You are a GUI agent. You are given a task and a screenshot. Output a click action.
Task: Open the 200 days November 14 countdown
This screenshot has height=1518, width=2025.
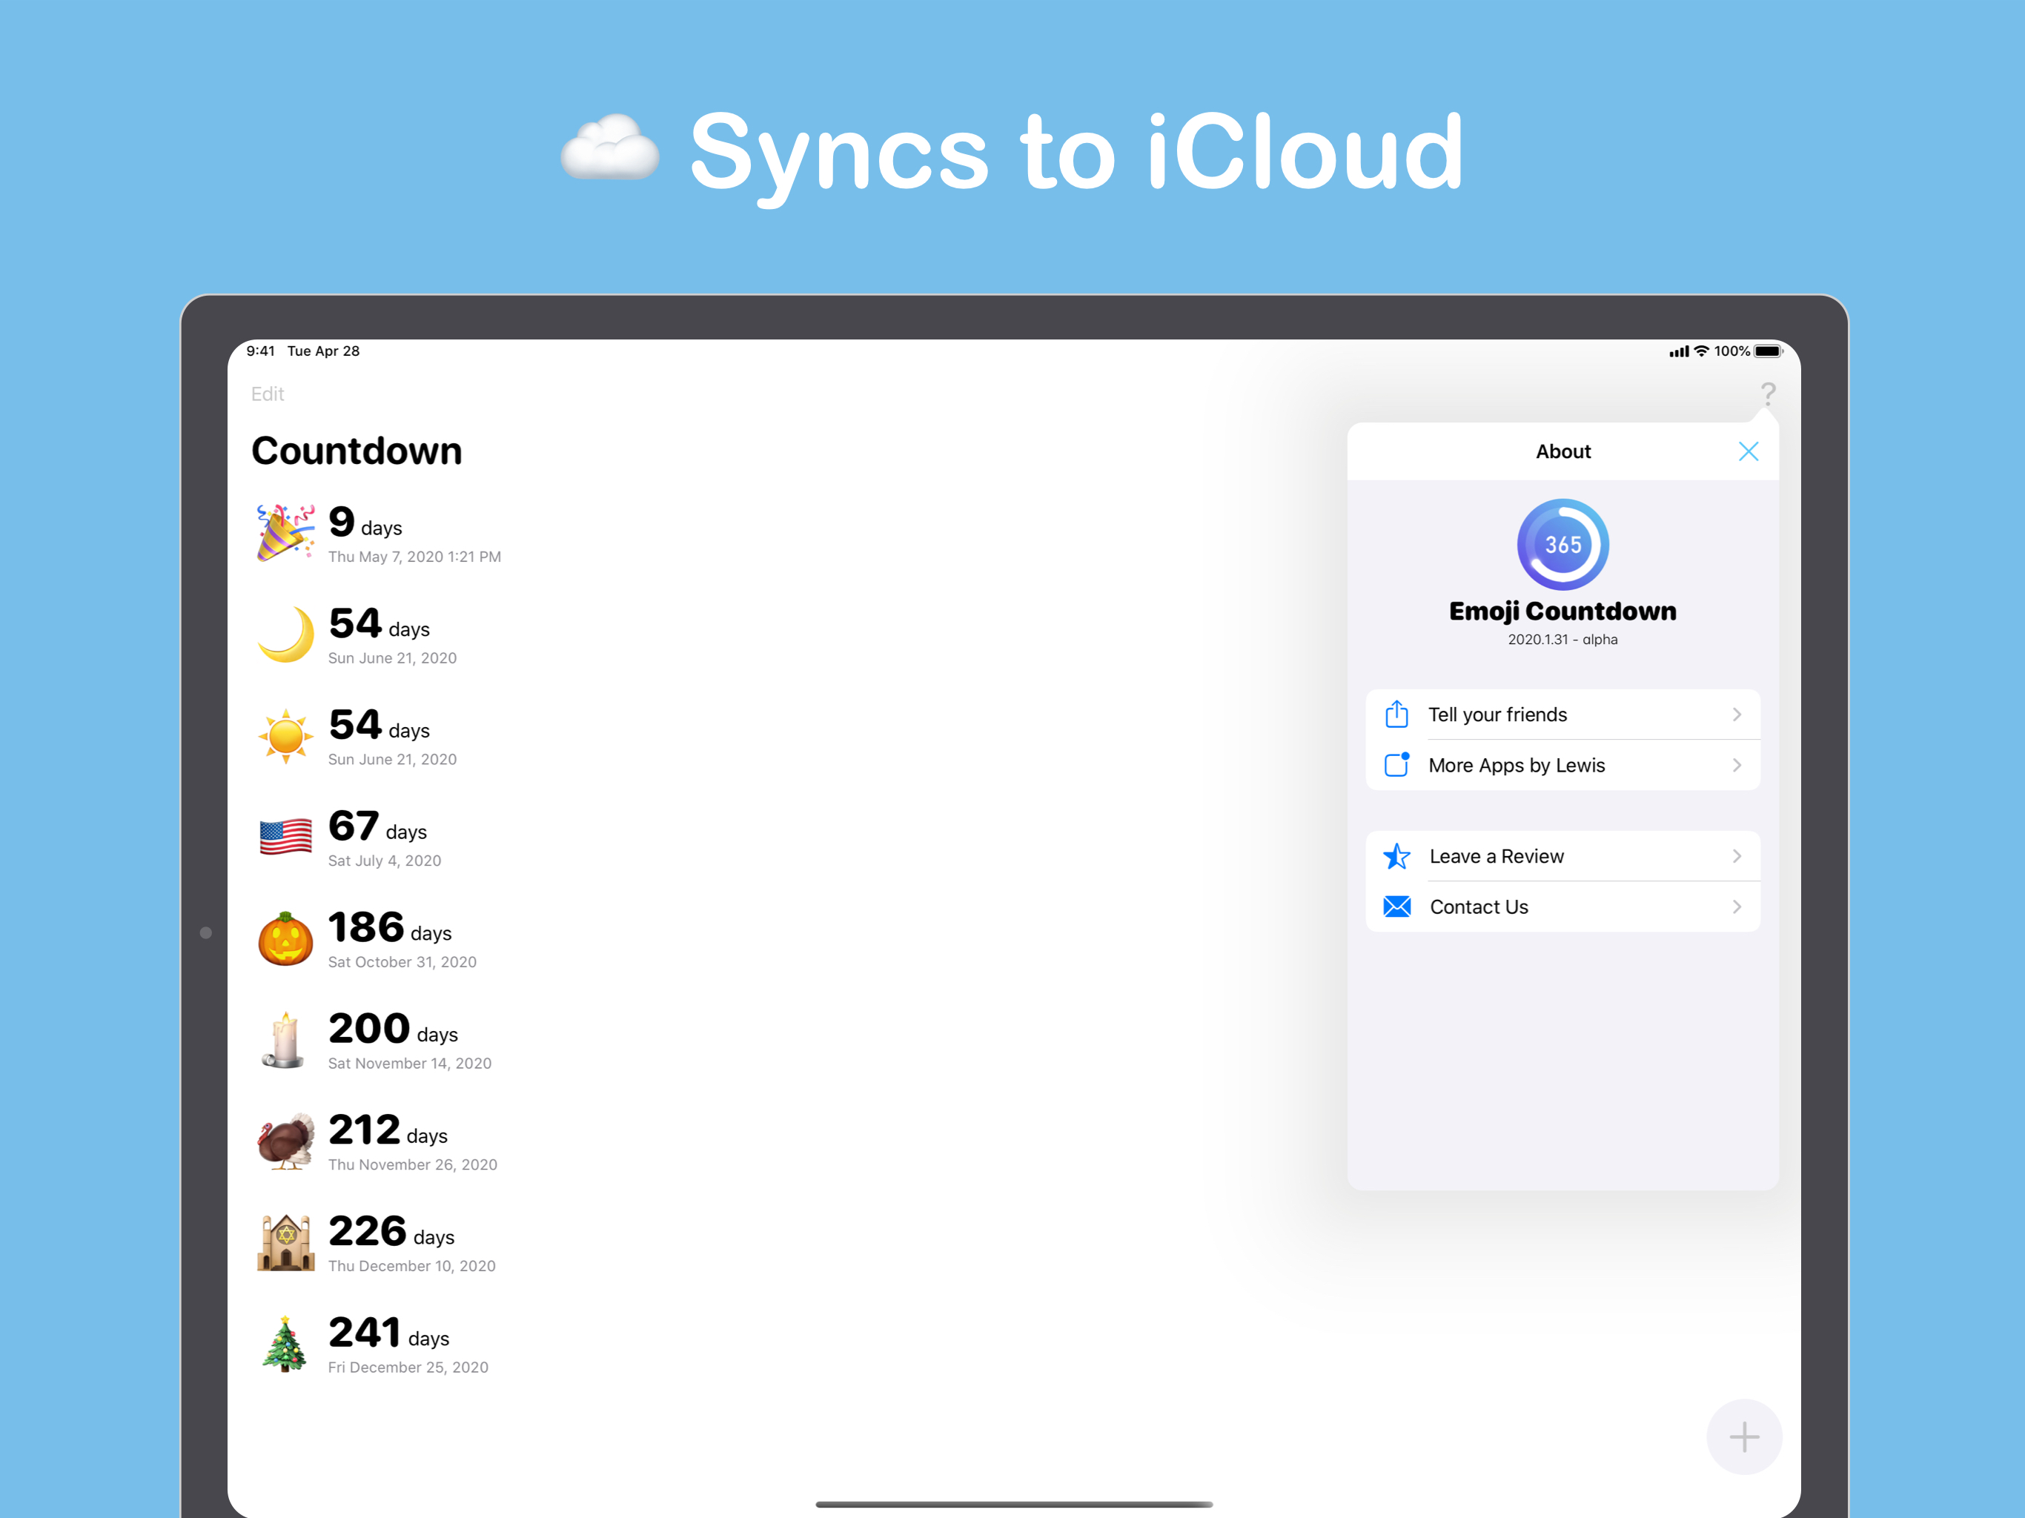click(409, 1040)
